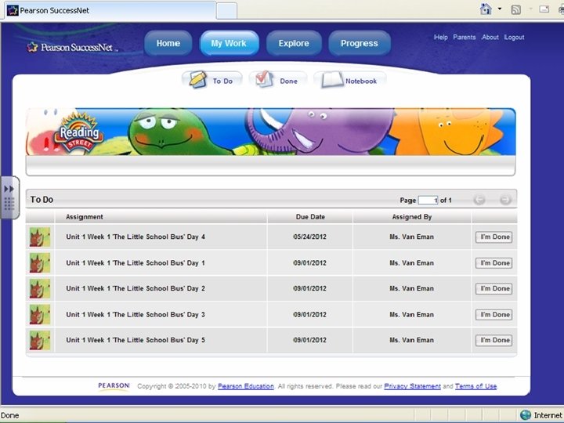This screenshot has width=564, height=423.
Task: Open 'The Little School Bus' Day 1 assignment
Action: point(136,263)
